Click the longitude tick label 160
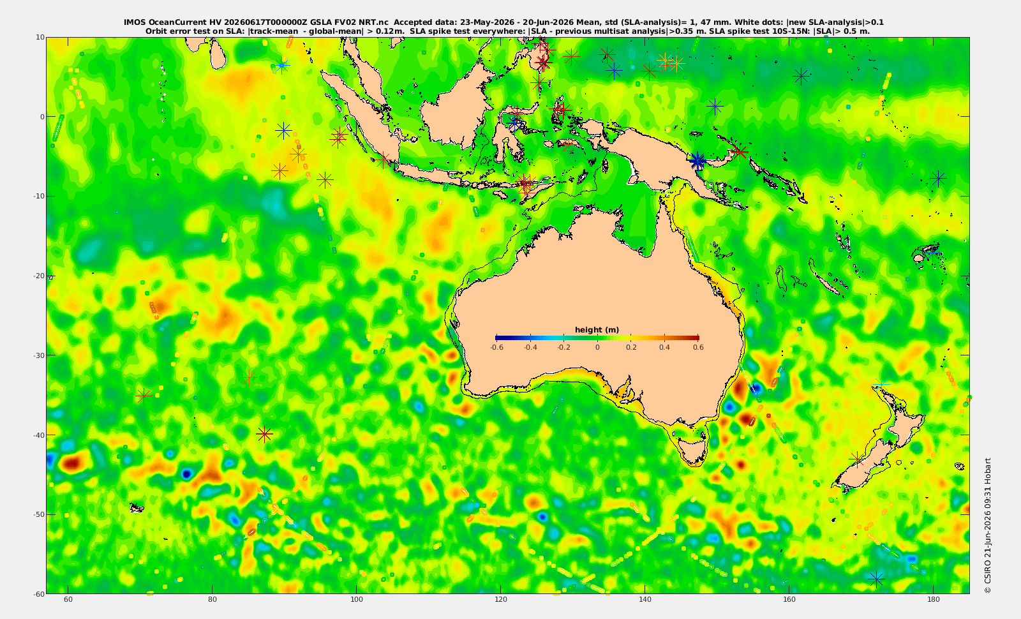1021x619 pixels. coord(789,599)
